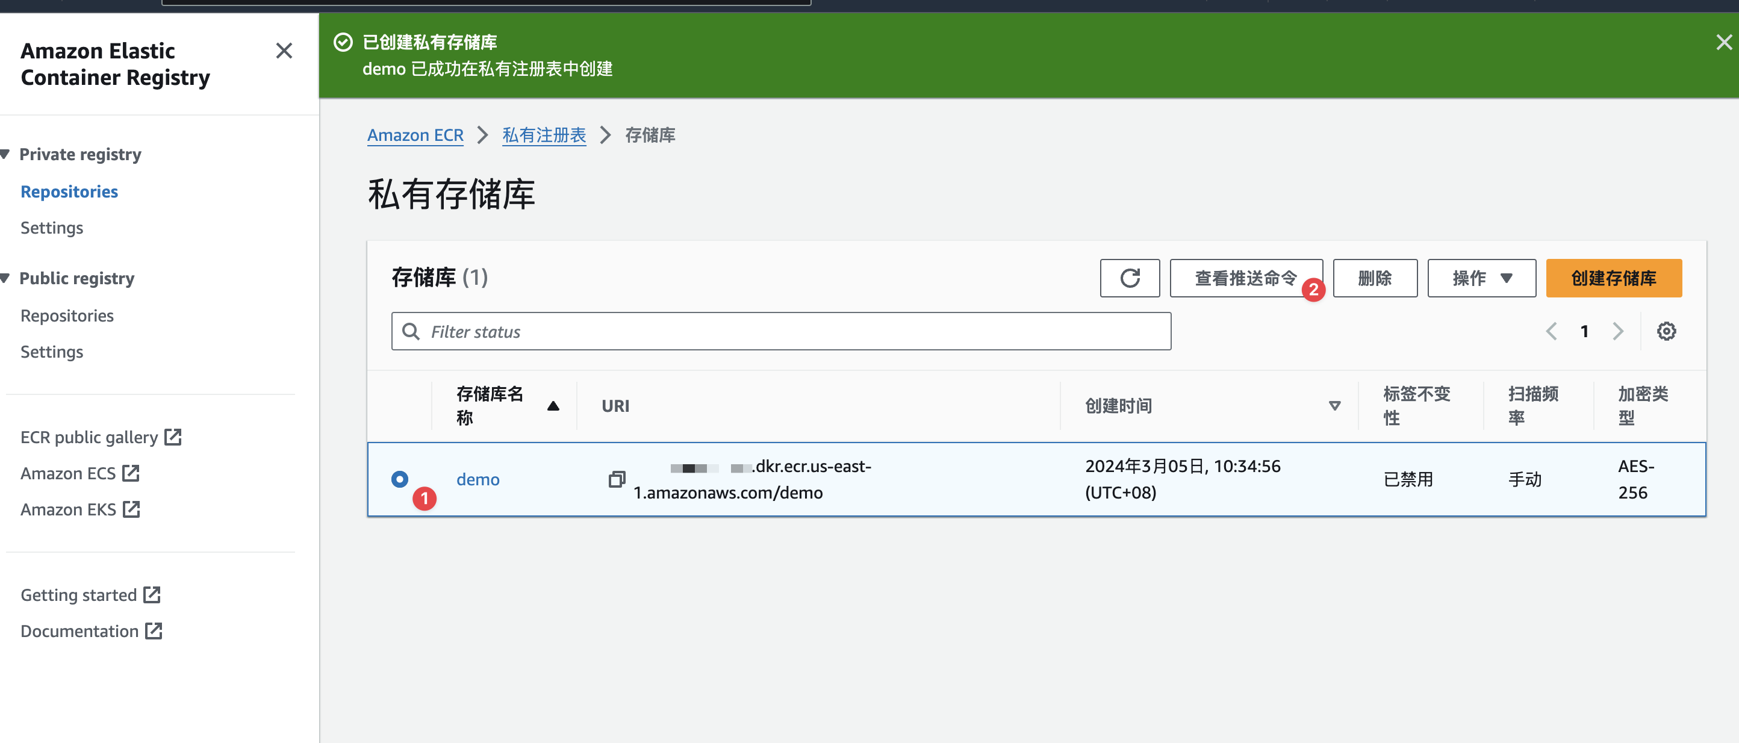This screenshot has width=1739, height=743.
Task: Click the demo repository link
Action: pyautogui.click(x=477, y=479)
